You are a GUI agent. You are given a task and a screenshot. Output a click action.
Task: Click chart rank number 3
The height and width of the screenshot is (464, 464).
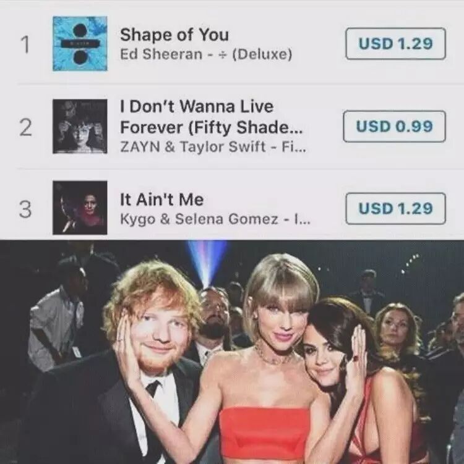tap(25, 209)
